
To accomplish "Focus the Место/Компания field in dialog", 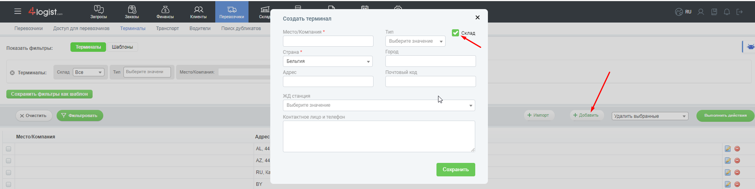I will [328, 41].
